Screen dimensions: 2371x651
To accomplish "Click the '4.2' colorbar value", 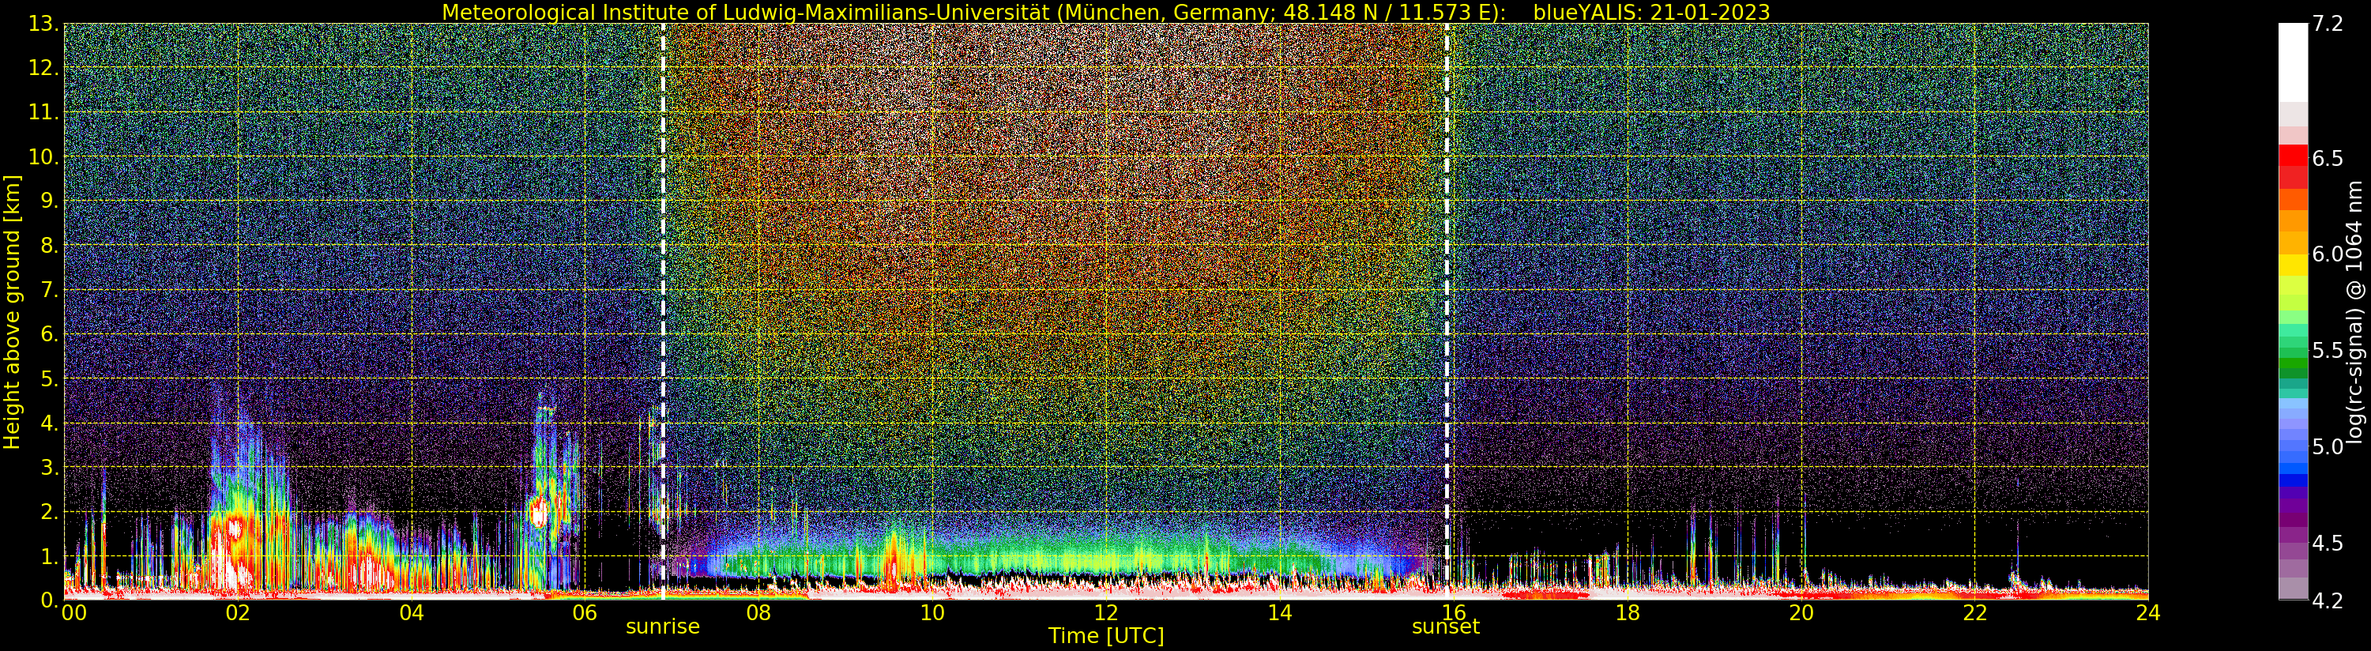I will click(x=2328, y=600).
